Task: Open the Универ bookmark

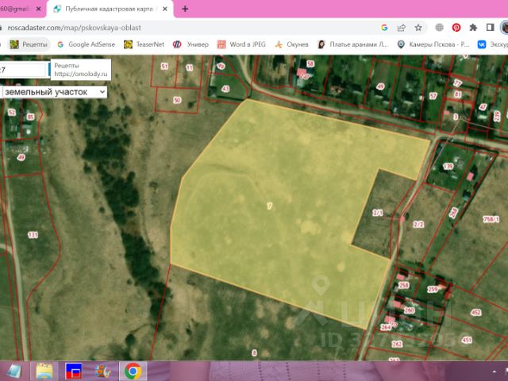Action: click(190, 44)
